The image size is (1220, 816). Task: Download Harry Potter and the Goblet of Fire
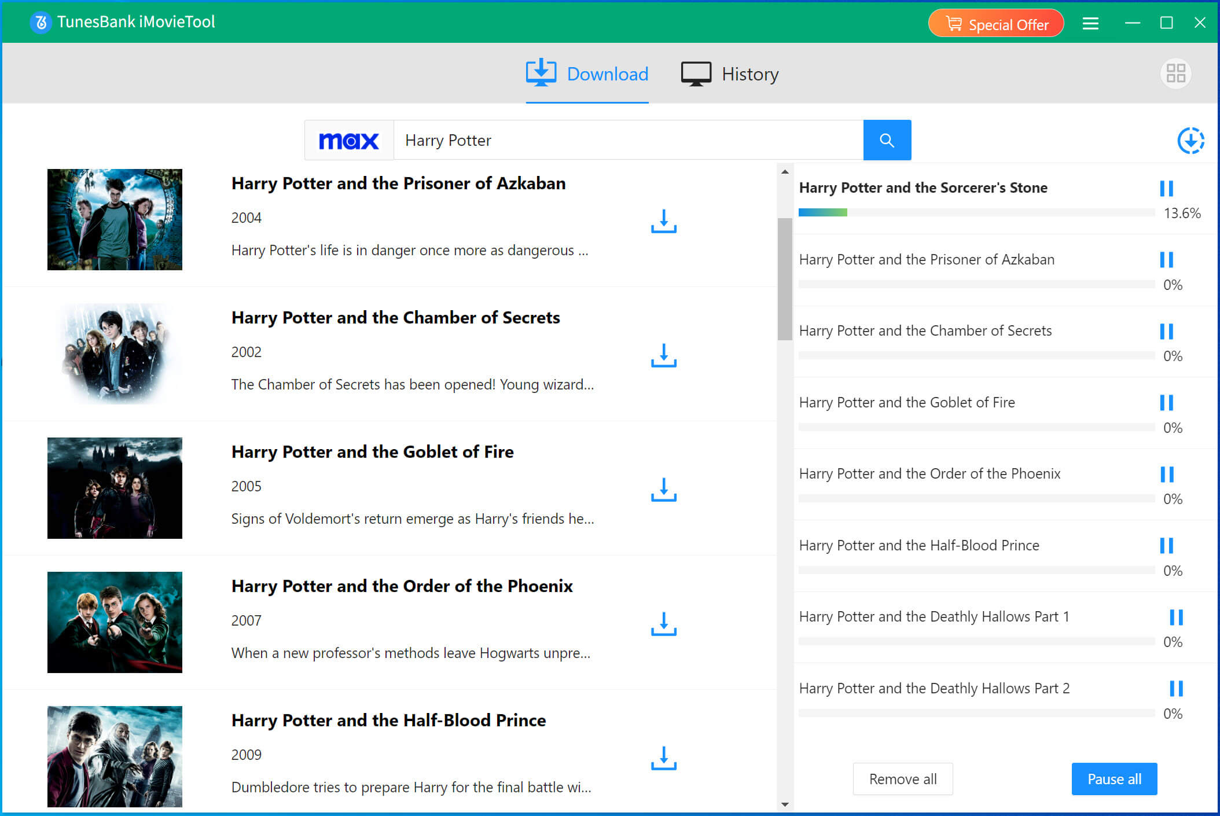pos(663,490)
